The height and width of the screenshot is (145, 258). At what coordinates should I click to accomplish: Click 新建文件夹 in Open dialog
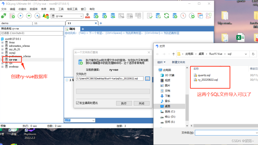click(178, 62)
